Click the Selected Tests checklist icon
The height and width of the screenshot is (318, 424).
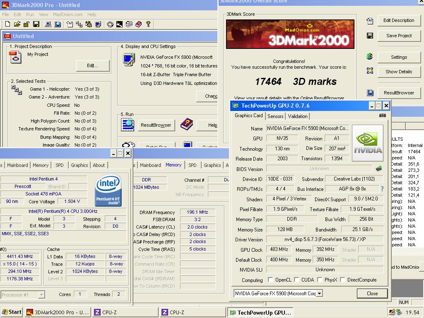tap(17, 90)
